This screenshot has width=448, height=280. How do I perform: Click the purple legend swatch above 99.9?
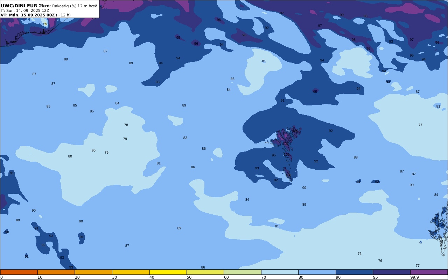click(x=429, y=272)
